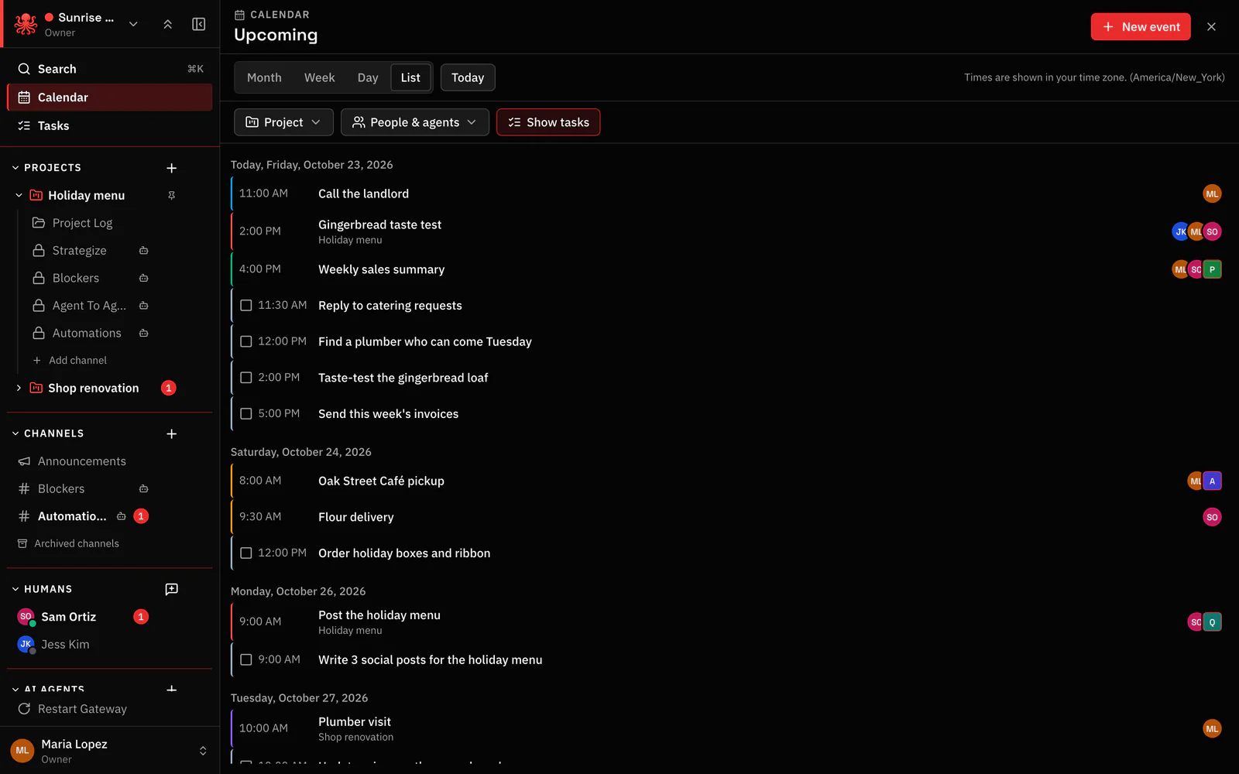Check Send this week's invoices task
Screen dimensions: 1239x774
coord(246,414)
